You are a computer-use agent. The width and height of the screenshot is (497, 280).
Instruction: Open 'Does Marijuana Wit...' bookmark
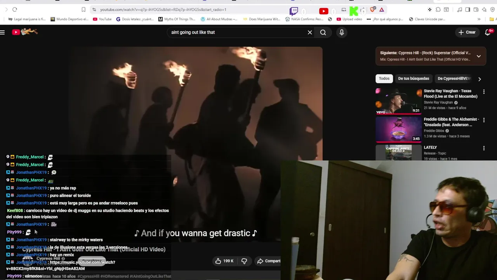click(x=261, y=19)
